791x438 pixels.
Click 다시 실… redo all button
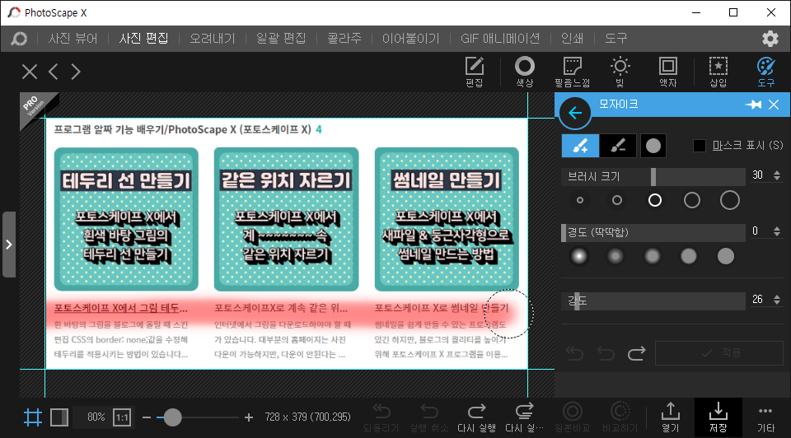525,418
